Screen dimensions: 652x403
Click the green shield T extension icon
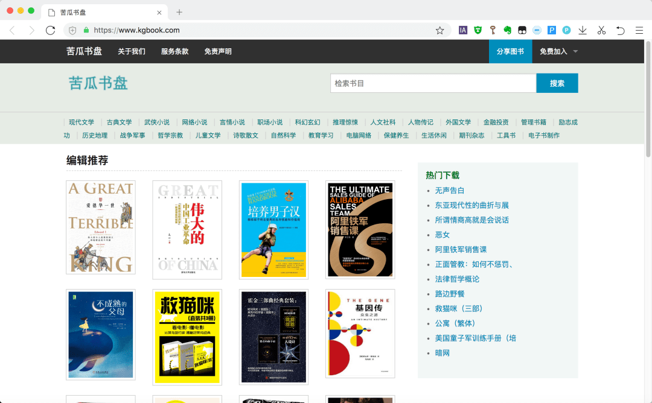click(478, 30)
